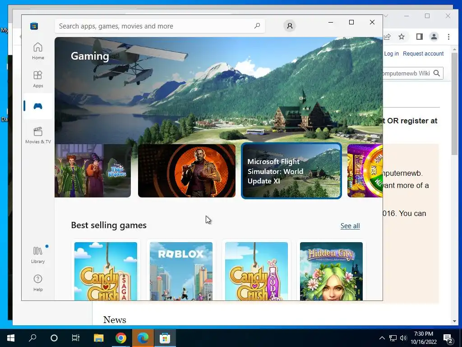This screenshot has height=347, width=462.
Task: Open Chrome profile avatar icon
Action: click(434, 37)
